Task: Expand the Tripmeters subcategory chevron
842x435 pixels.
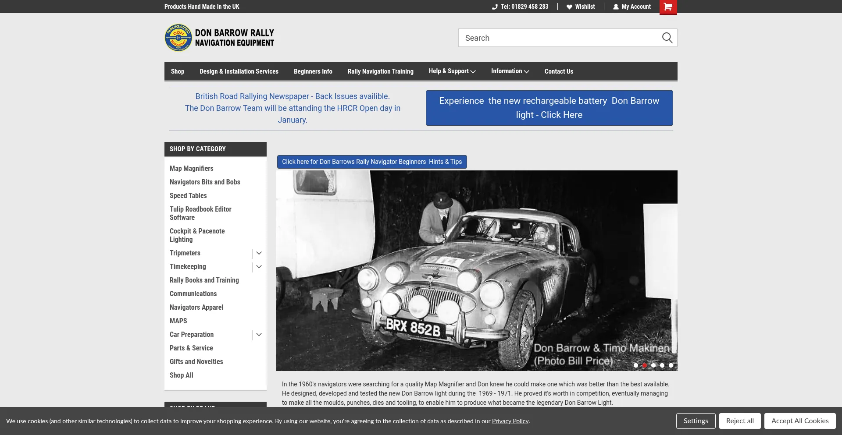Action: pos(259,253)
